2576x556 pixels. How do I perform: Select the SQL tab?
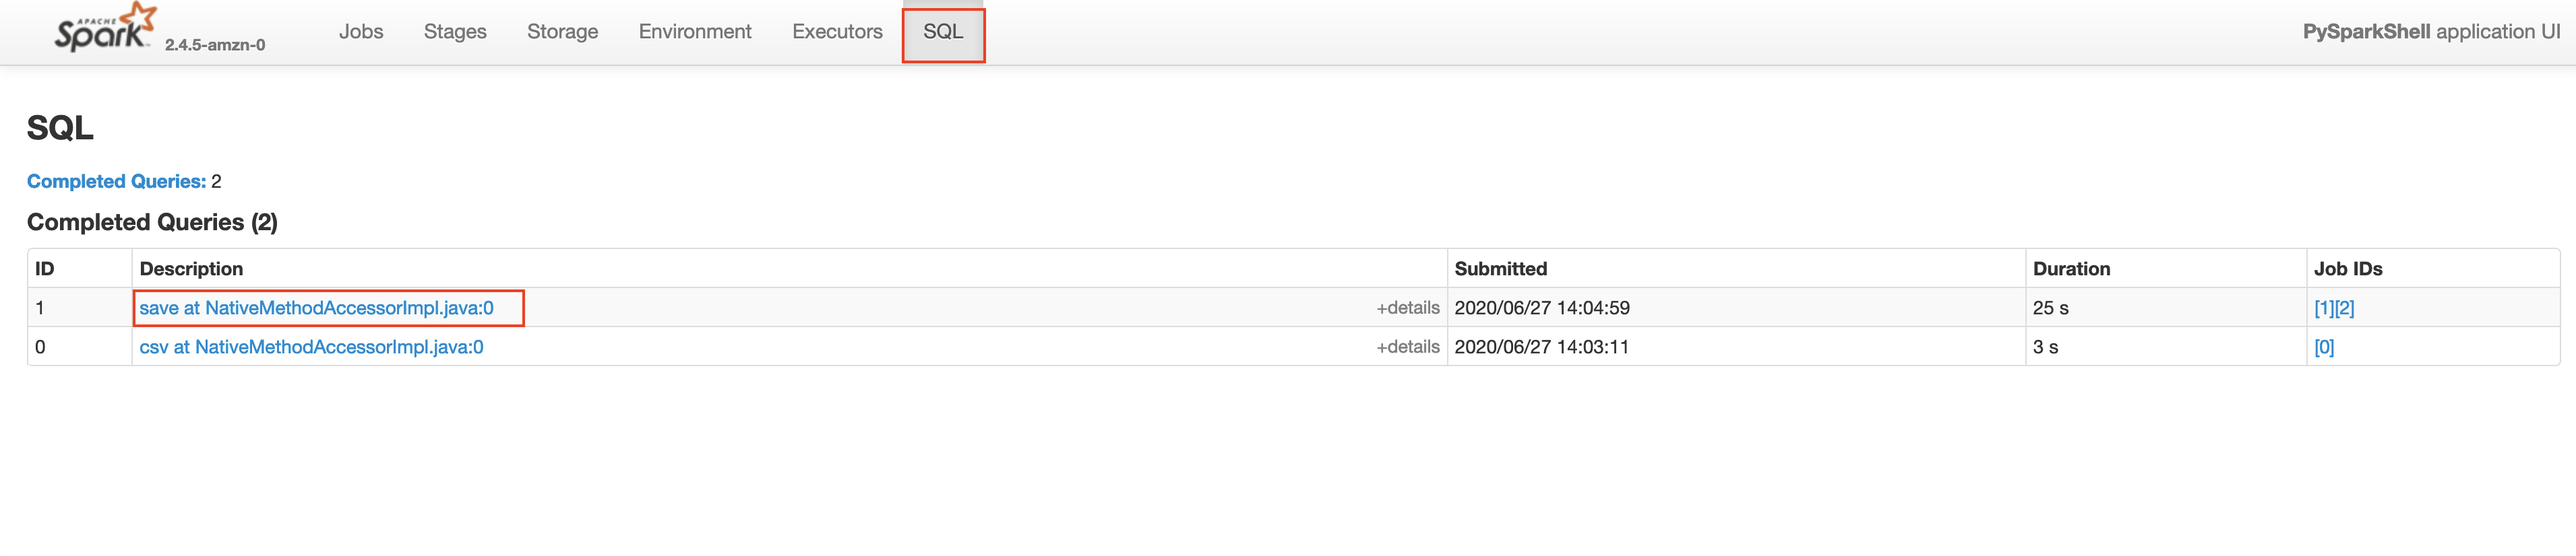click(943, 32)
